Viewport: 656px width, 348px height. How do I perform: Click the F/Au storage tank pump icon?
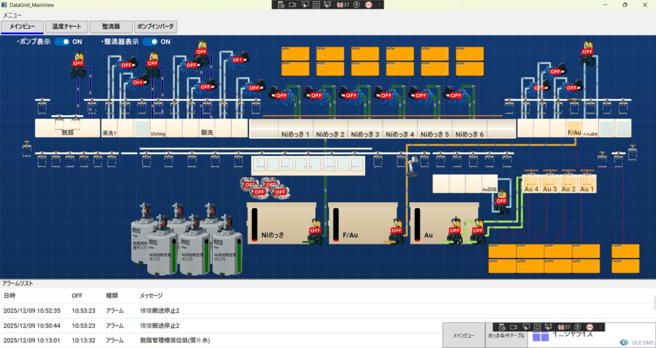[396, 232]
